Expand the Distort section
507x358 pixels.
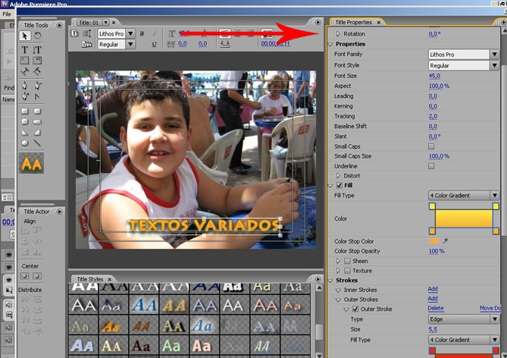pyautogui.click(x=338, y=175)
